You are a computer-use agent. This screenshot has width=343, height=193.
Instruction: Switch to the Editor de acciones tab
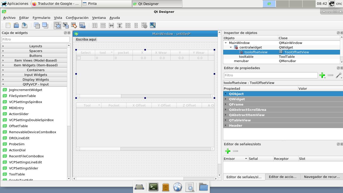(283, 177)
